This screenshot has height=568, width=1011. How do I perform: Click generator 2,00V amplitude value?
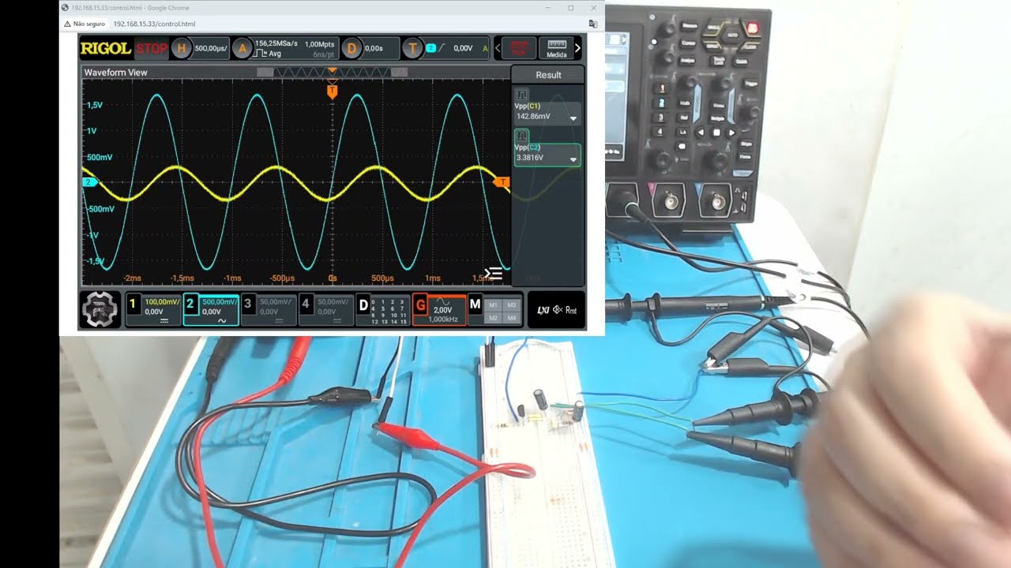pos(442,310)
